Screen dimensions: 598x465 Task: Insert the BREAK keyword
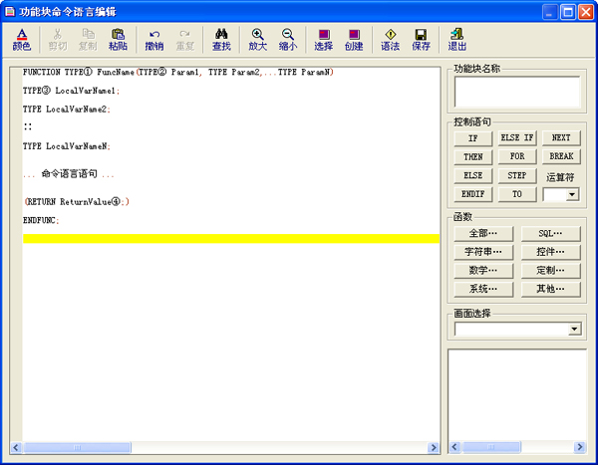[561, 156]
